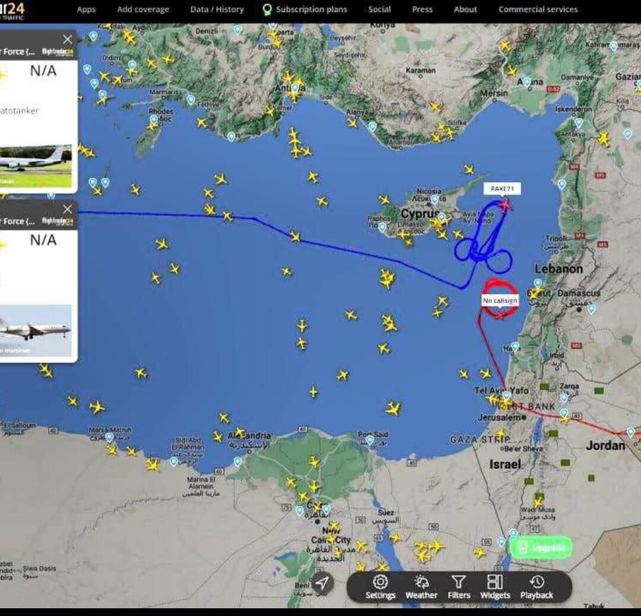
Task: Open the Settings gear in bottom toolbar
Action: (380, 586)
